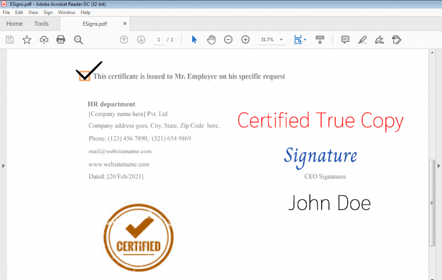Zoom out with the minus icon
The width and height of the screenshot is (442, 280).
[x=228, y=40]
